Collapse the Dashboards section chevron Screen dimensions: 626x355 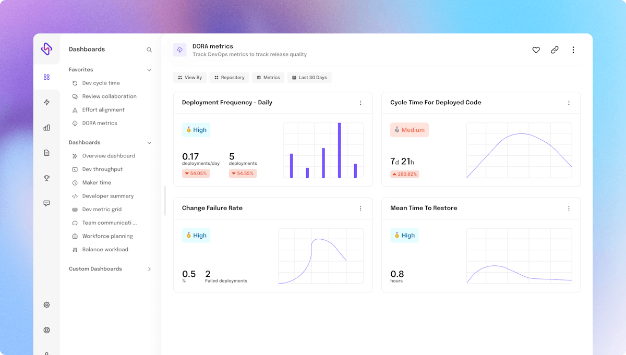point(149,142)
